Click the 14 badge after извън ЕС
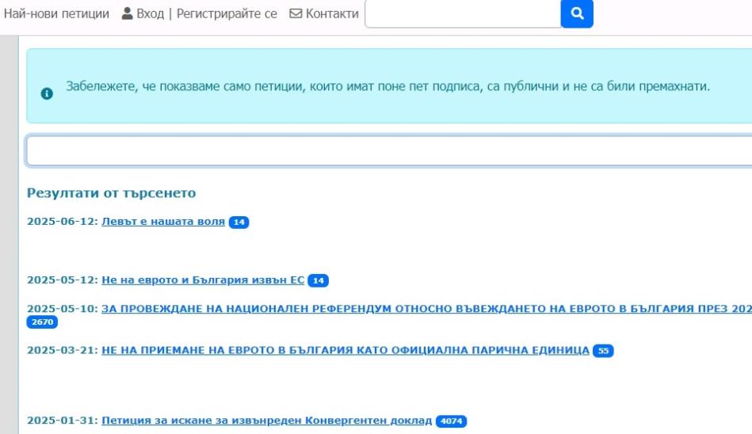752x434 pixels. point(318,280)
